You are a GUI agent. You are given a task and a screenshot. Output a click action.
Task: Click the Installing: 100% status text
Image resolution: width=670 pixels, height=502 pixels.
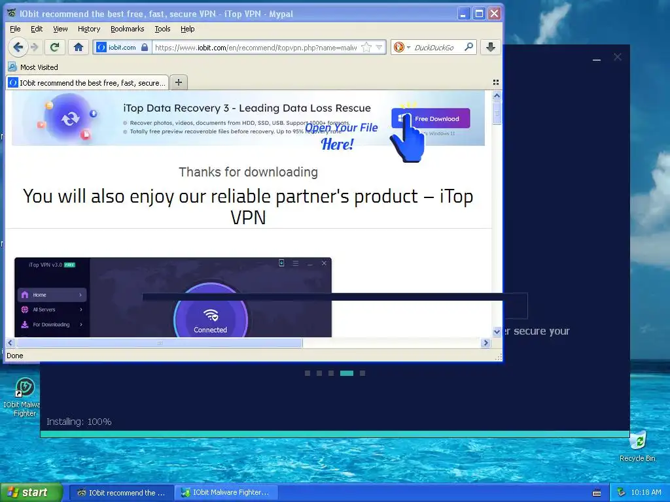[79, 422]
